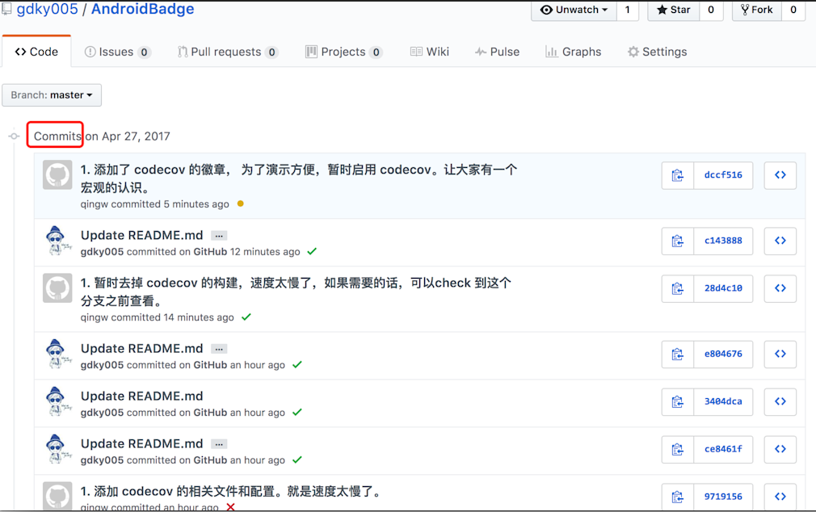816x512 pixels.
Task: Browse repository at commit 28d4c10
Action: (780, 288)
